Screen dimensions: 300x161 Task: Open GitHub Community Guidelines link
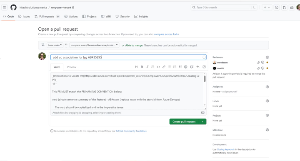[x=131, y=131]
